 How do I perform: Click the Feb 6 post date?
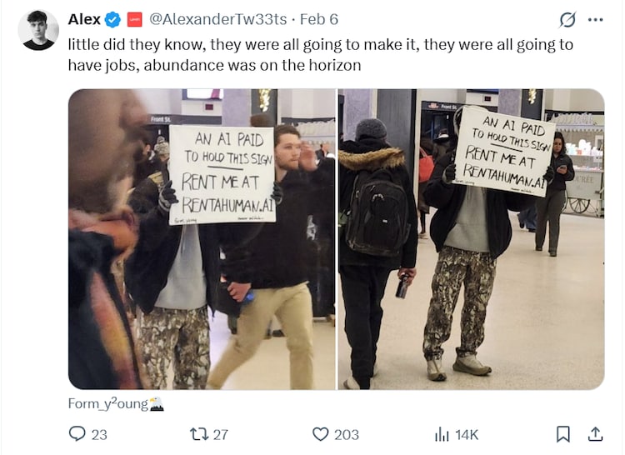tap(319, 19)
